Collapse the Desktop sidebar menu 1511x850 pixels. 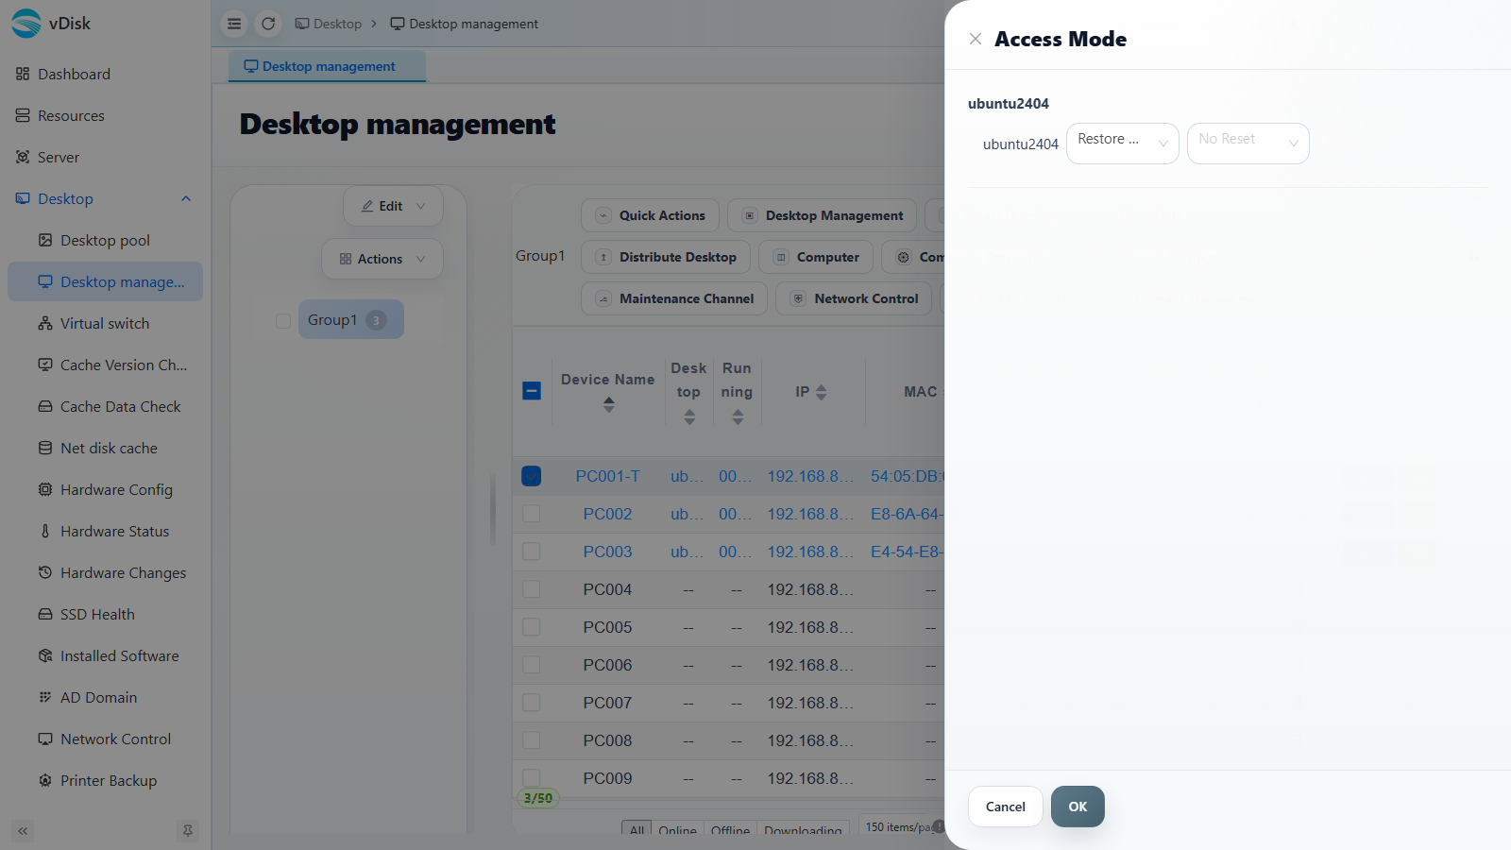[x=186, y=198]
